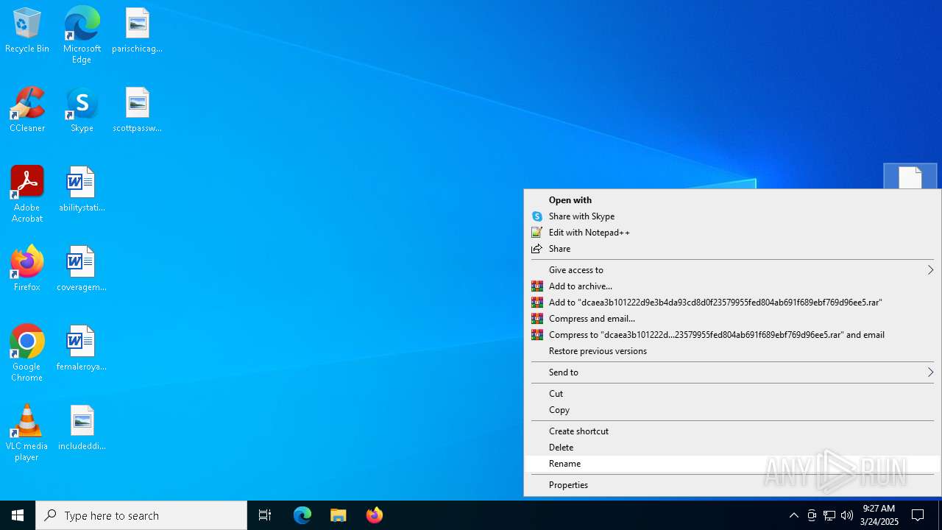942x530 pixels.
Task: Click the selected blank file icon above the context menu
Action: coord(910,177)
